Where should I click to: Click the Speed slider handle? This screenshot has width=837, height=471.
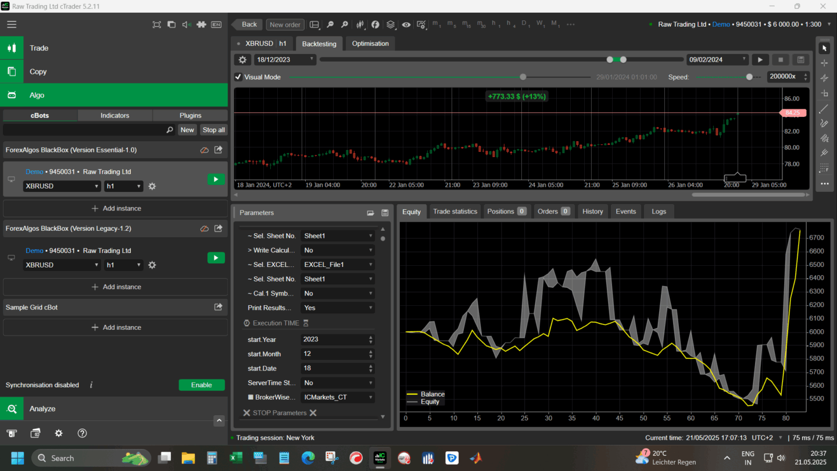[x=749, y=77]
